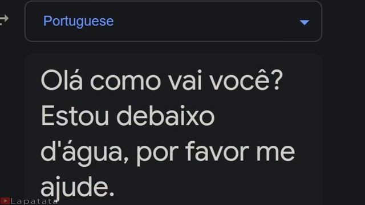Click the word "Olá" in translation
Screen dimensions: 365x205
(x=62, y=80)
